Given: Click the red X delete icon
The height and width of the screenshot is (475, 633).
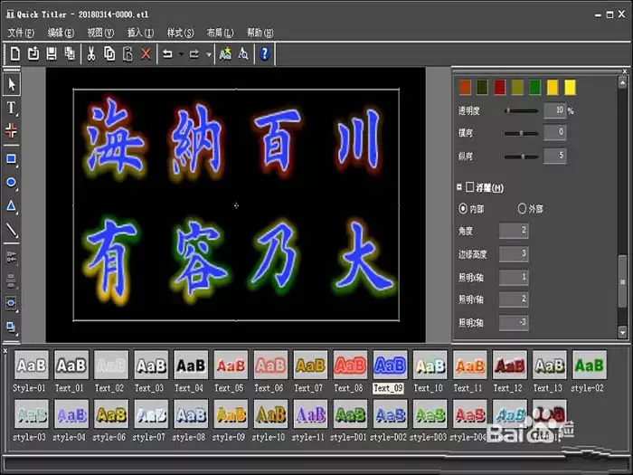Looking at the screenshot, I should [x=146, y=53].
